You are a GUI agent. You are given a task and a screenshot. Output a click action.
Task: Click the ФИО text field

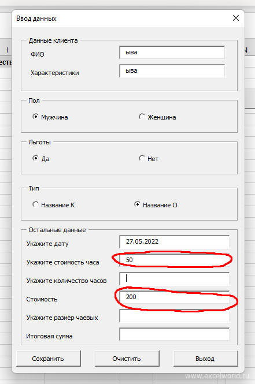click(172, 53)
